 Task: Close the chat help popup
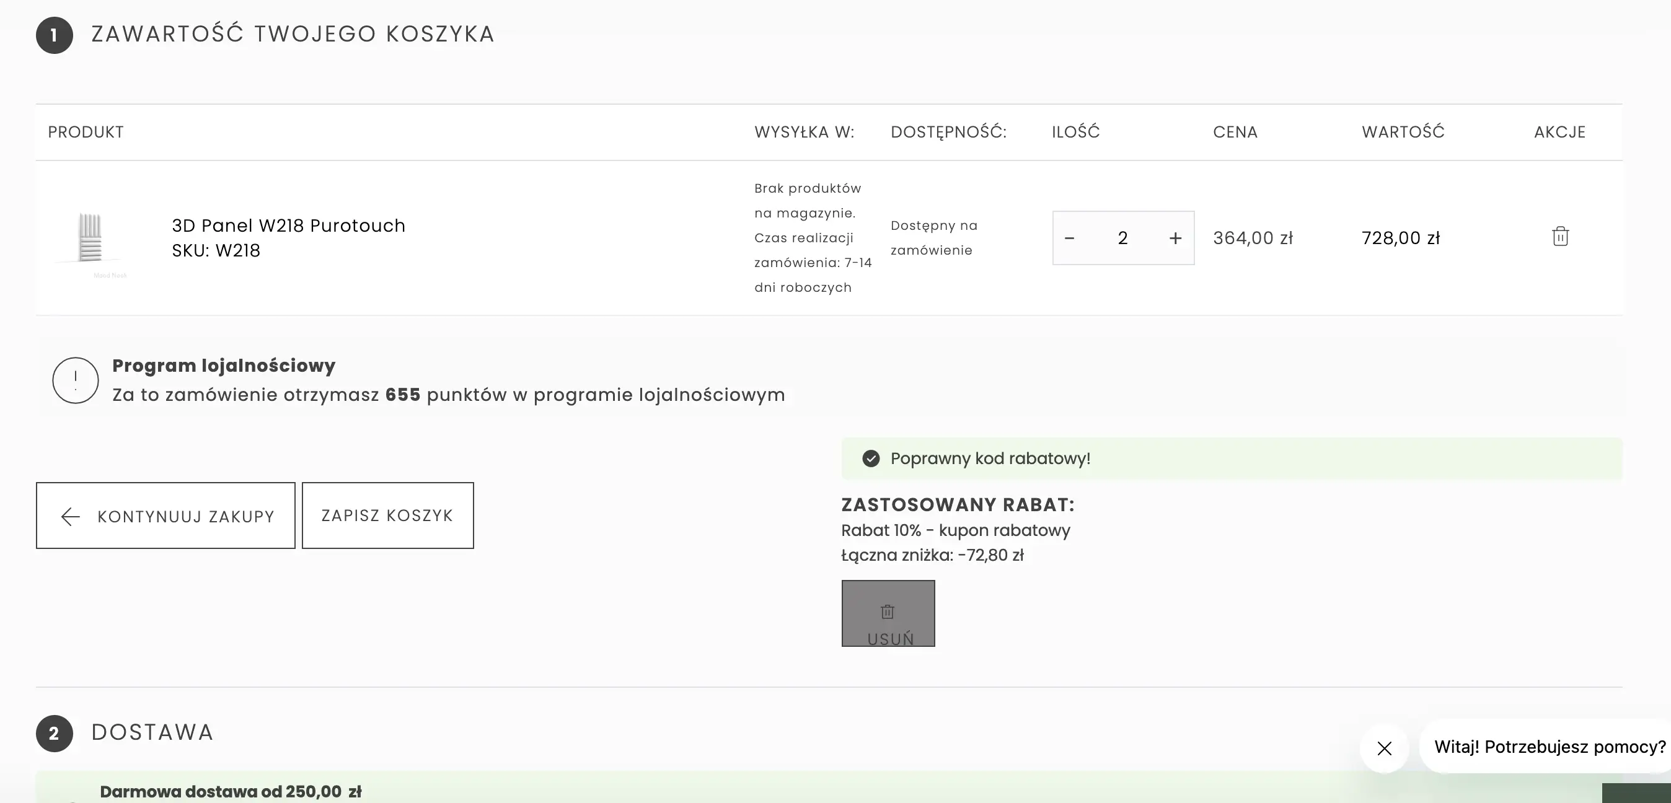coord(1383,748)
